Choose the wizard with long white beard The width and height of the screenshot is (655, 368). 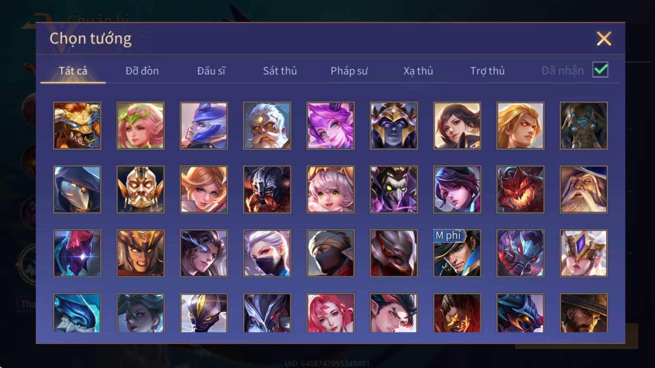pyautogui.click(x=584, y=189)
